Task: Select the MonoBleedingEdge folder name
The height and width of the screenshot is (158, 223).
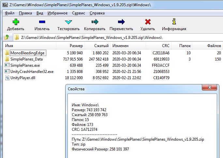Action: [28, 53]
